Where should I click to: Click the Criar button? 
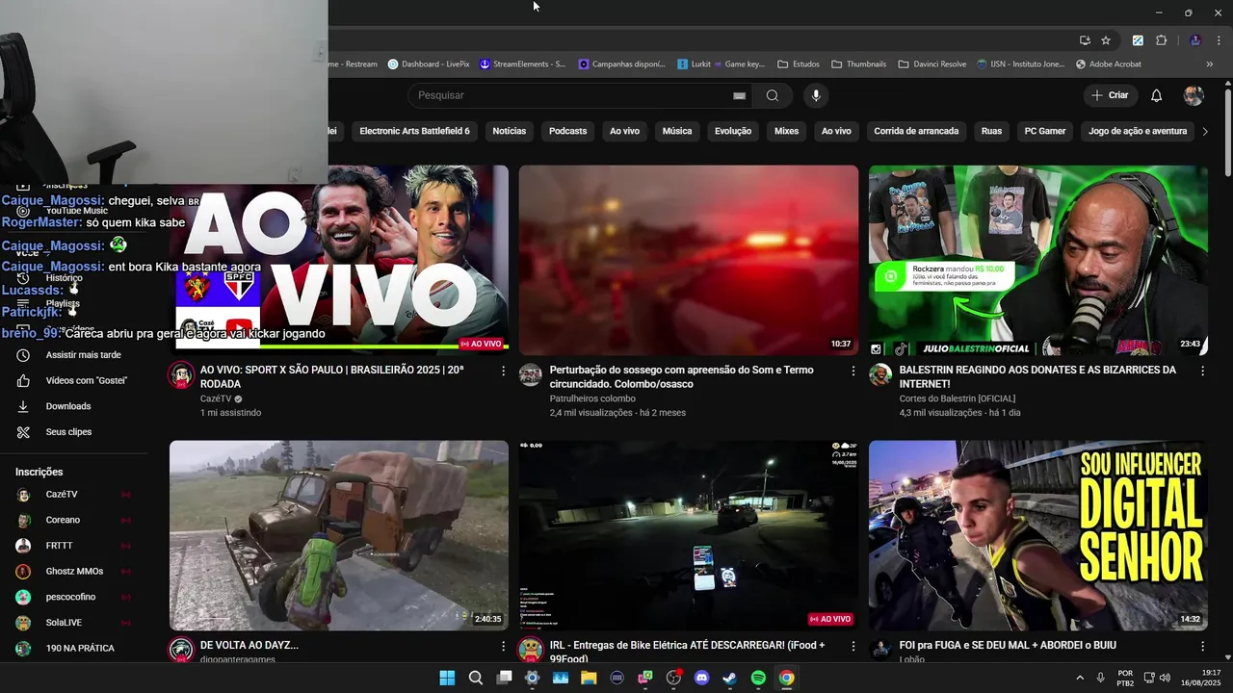pyautogui.click(x=1110, y=95)
